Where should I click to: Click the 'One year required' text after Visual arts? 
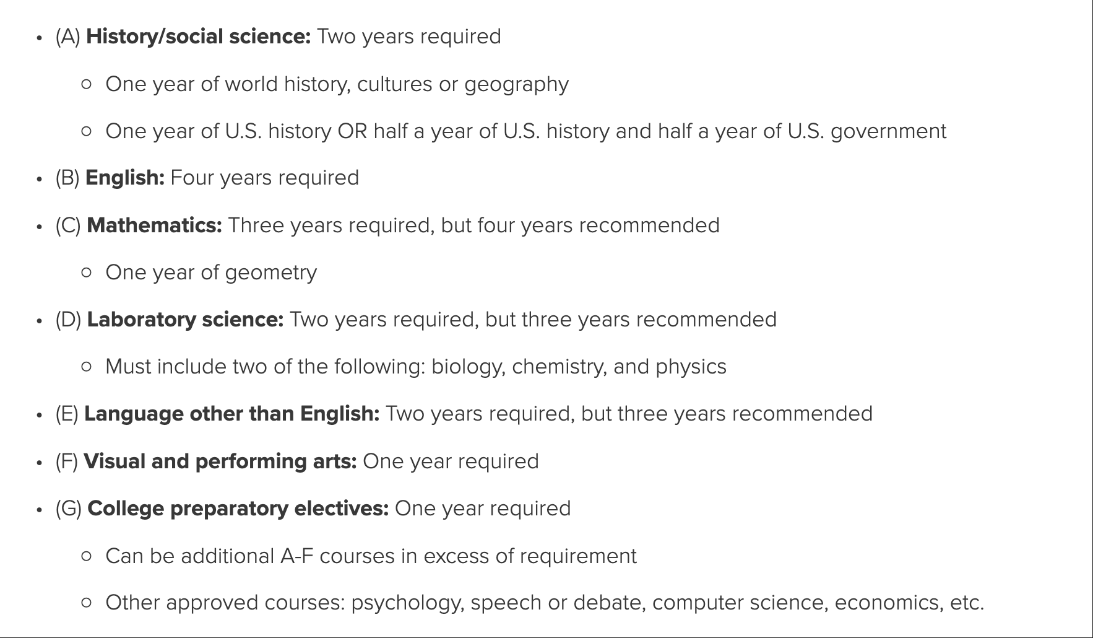click(x=451, y=461)
